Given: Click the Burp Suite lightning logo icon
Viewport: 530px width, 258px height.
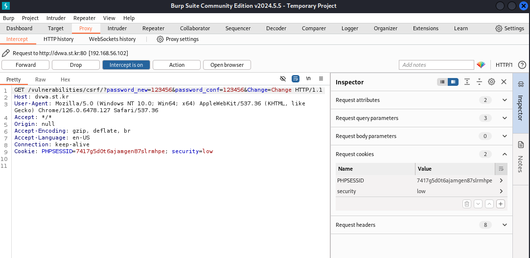Looking at the screenshot, I should tap(6, 6).
